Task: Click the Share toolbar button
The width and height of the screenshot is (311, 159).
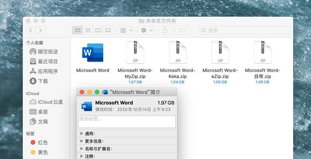Action: tap(165, 30)
